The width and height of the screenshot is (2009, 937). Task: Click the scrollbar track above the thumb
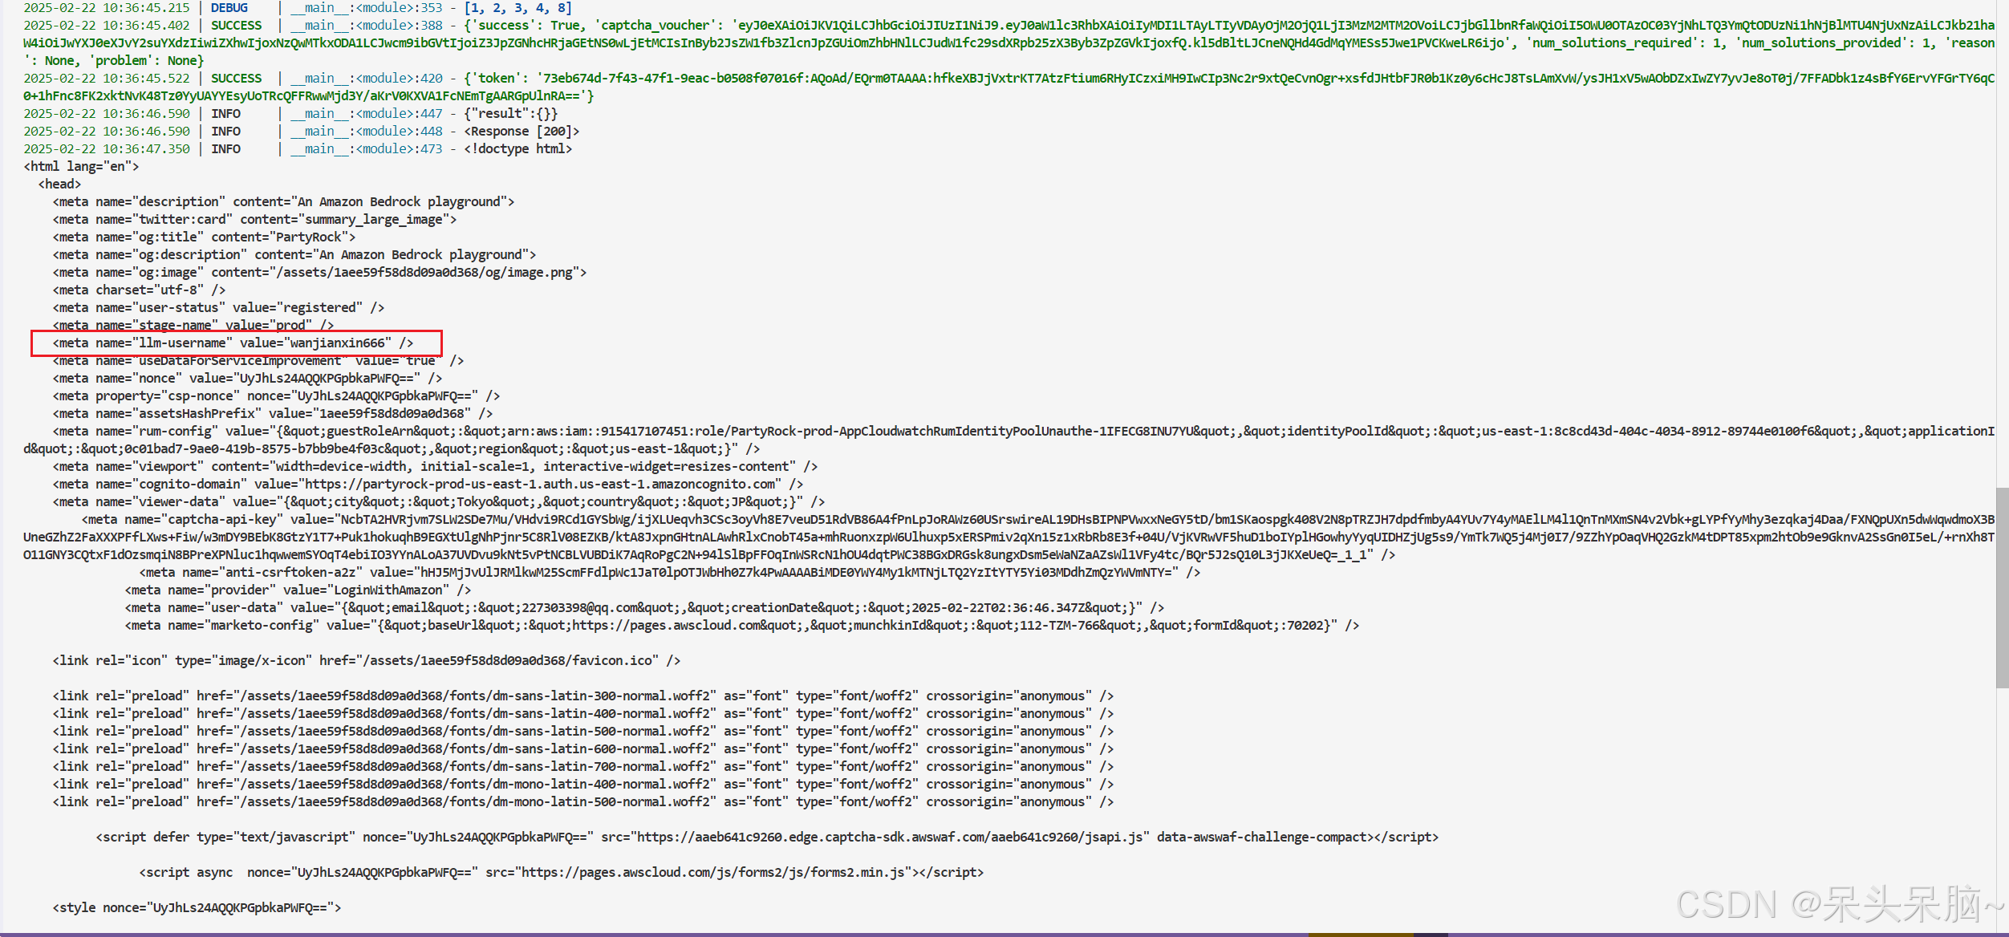point(2002,241)
